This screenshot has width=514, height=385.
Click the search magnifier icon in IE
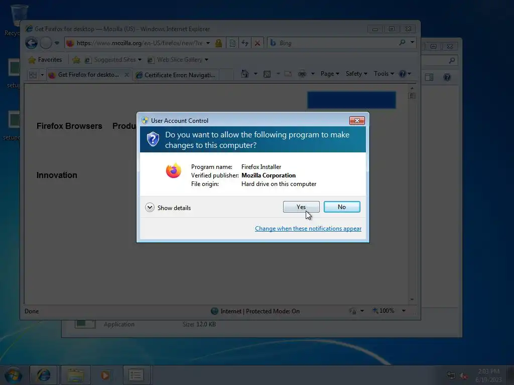click(402, 43)
